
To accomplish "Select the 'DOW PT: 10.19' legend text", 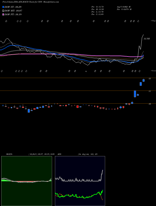I will [13, 14].
